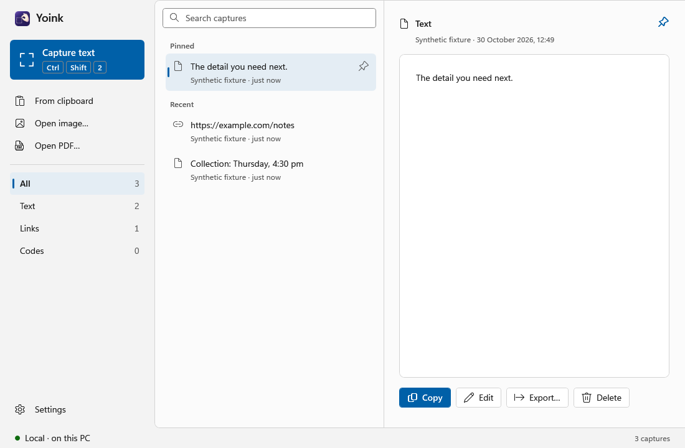The width and height of the screenshot is (685, 448).
Task: Click the capture text content area
Action: [x=534, y=216]
